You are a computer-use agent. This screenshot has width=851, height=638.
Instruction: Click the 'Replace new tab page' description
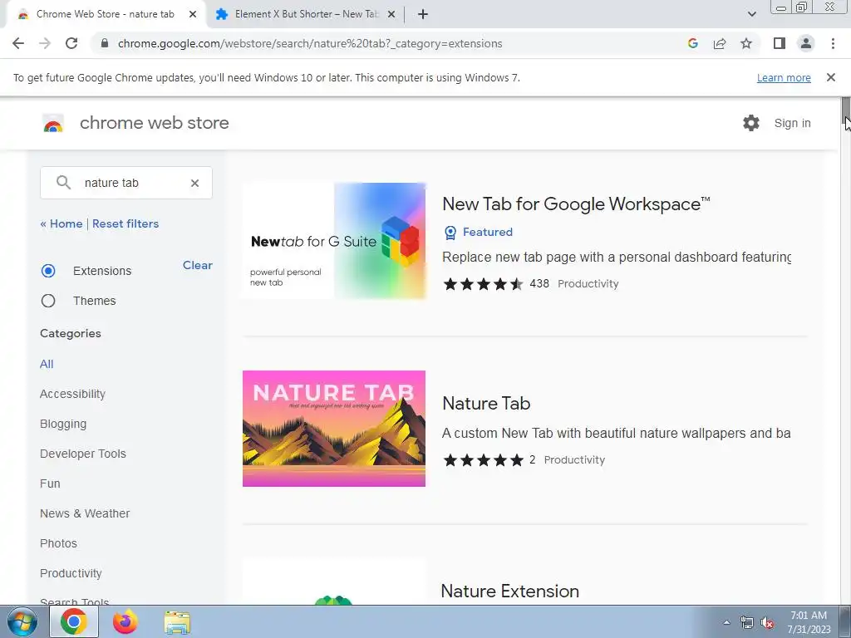click(x=617, y=258)
